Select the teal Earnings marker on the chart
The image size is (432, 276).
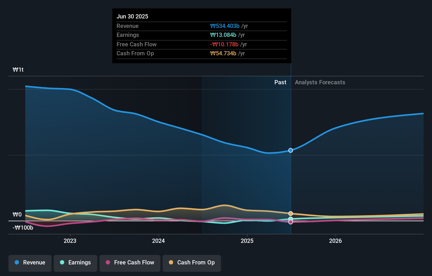[290, 219]
